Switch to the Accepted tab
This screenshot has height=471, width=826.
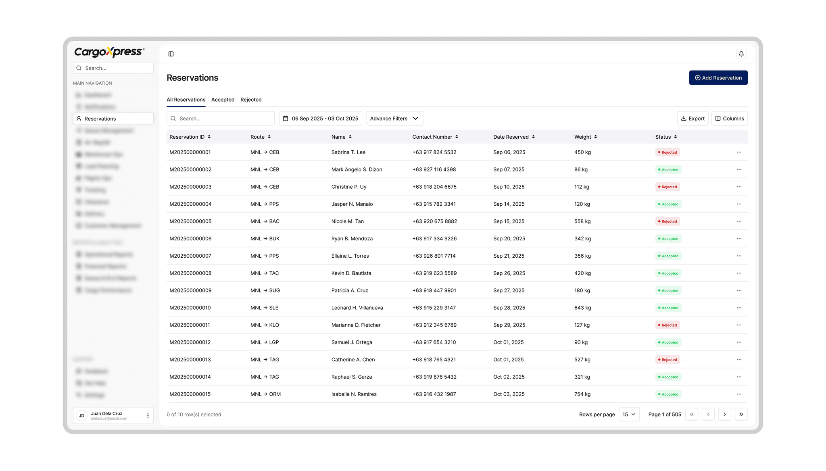point(223,100)
